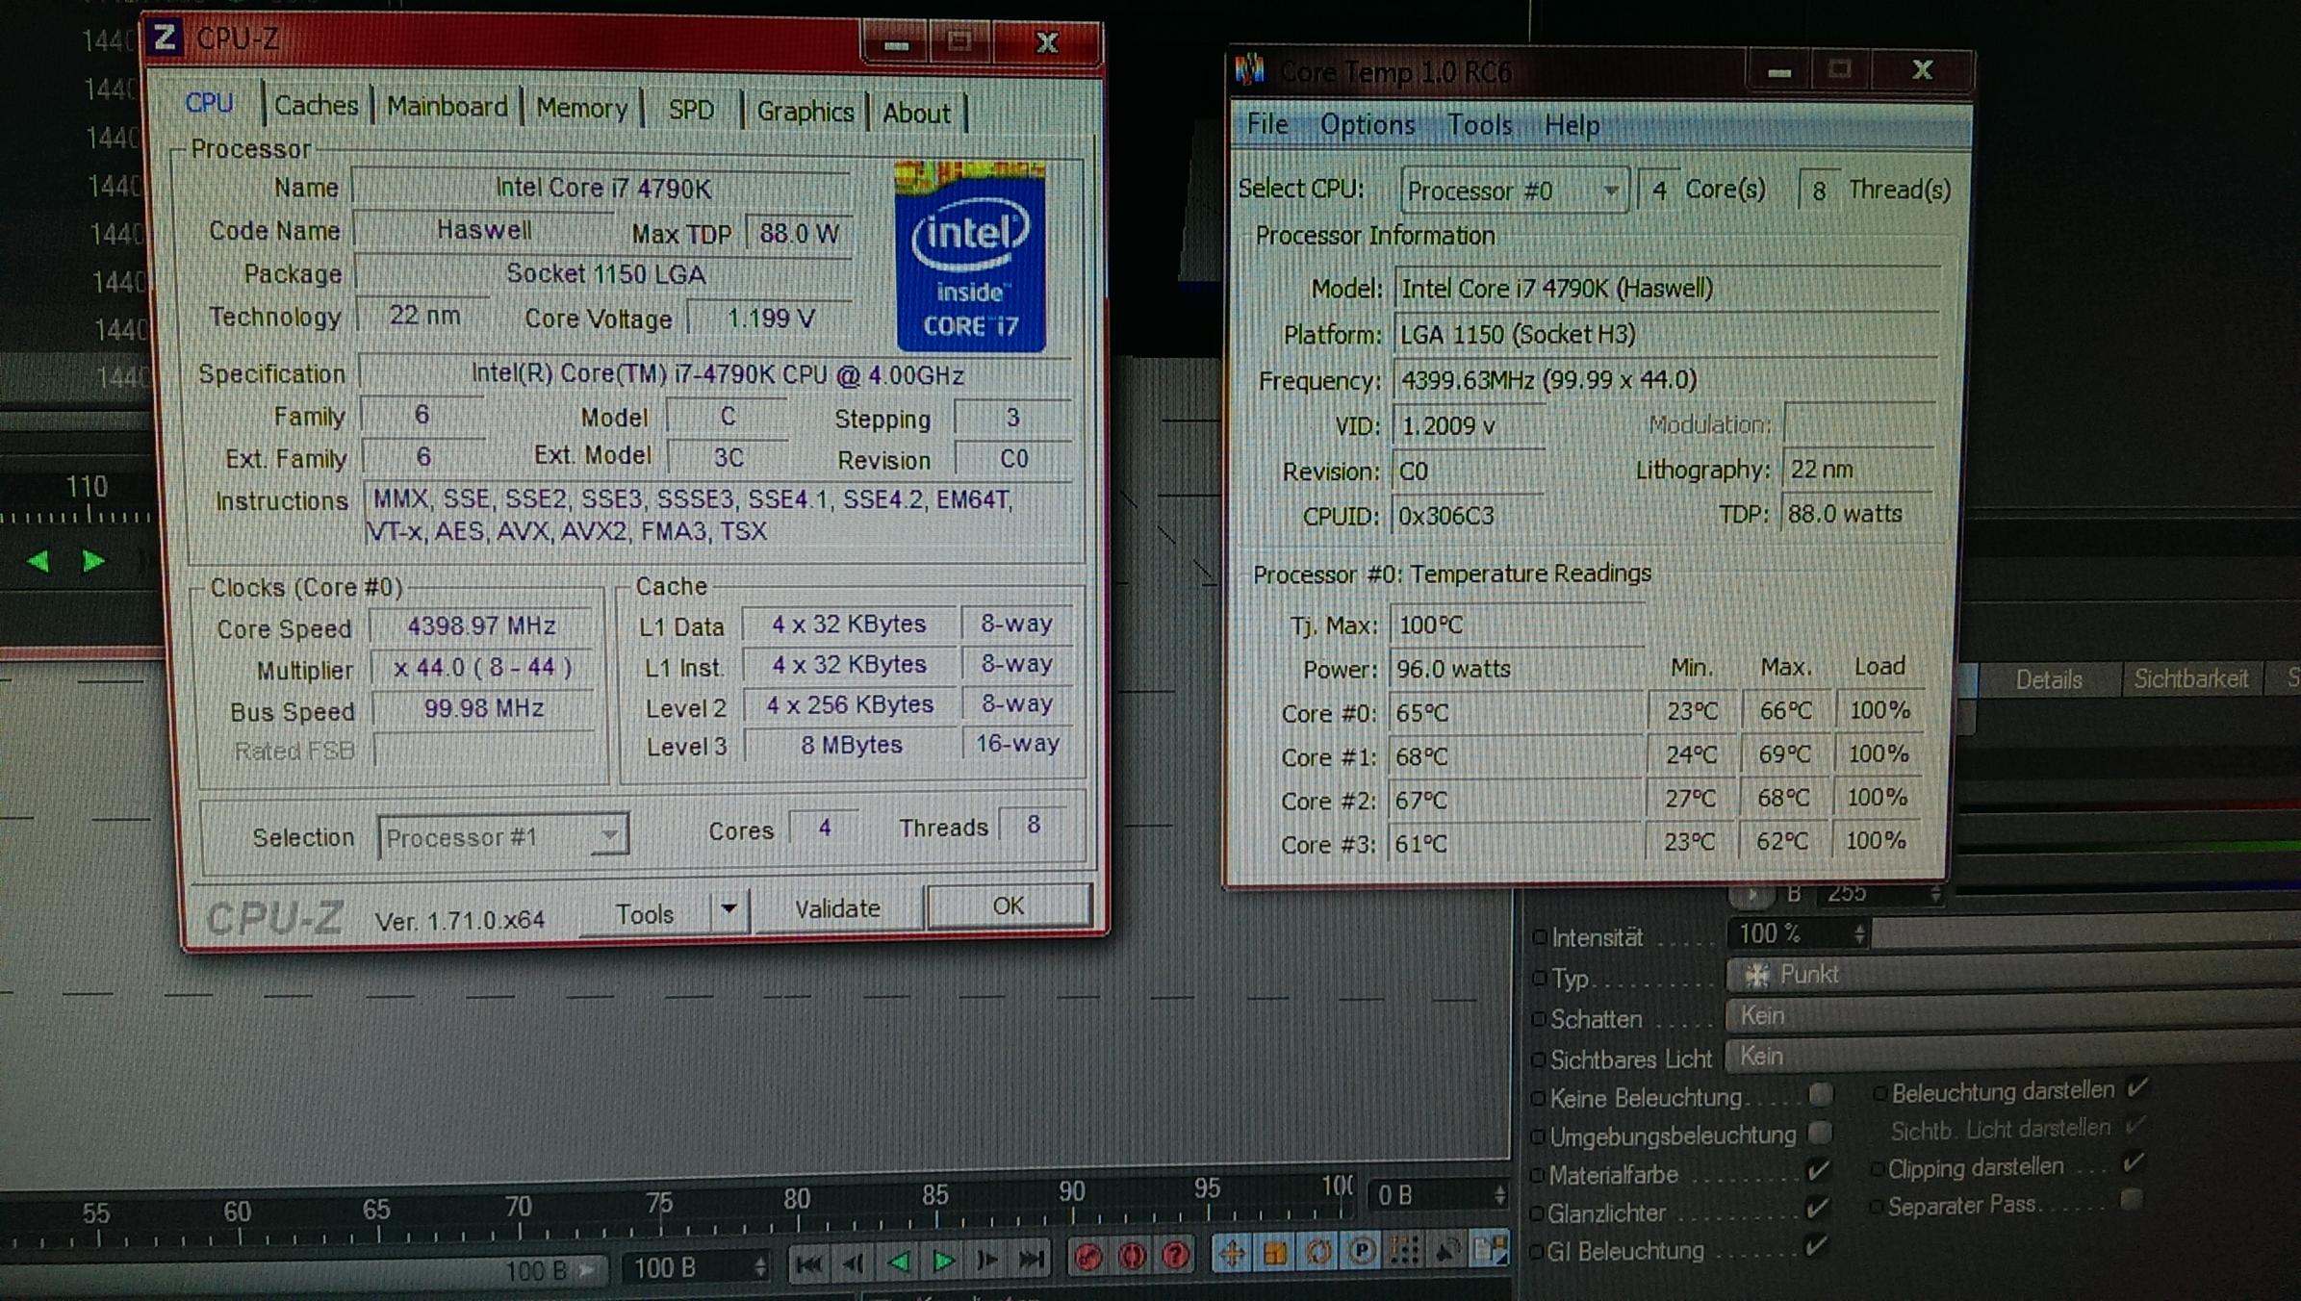Viewport: 2301px width, 1301px height.
Task: Enable the Keine Beleuchtung checkbox
Action: 1820,1094
